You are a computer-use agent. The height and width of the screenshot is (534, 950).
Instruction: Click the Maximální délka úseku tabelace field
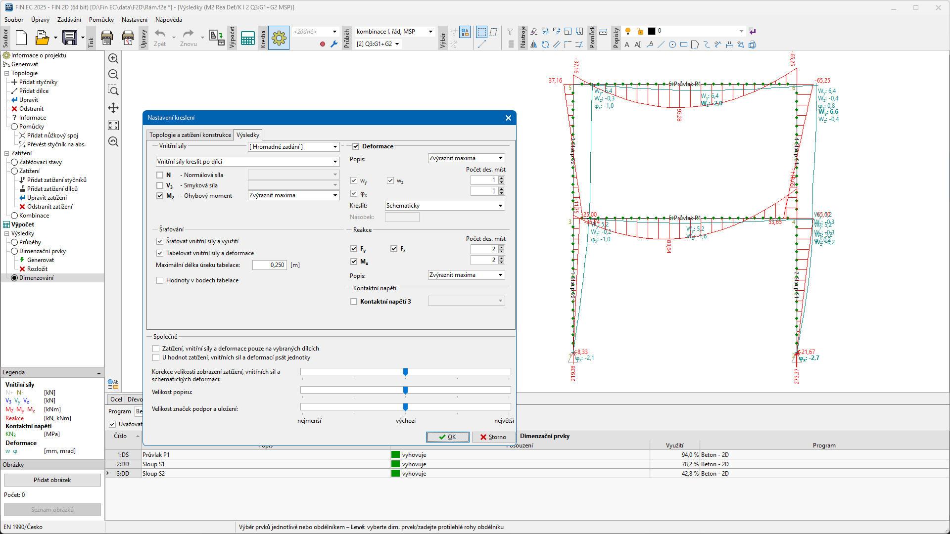click(x=269, y=265)
